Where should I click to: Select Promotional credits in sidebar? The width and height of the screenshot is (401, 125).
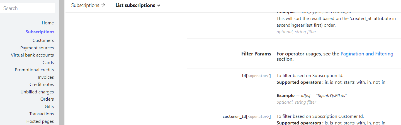(x=34, y=70)
